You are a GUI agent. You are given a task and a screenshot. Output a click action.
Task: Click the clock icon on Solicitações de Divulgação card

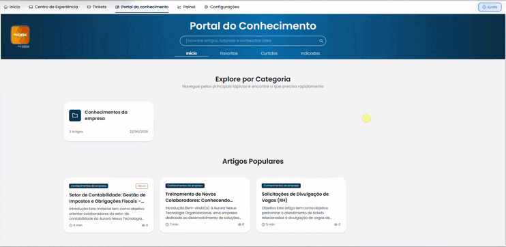(264, 224)
